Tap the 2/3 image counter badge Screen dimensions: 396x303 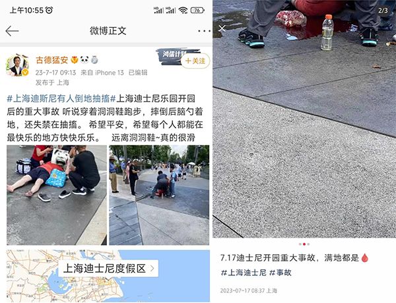point(383,11)
